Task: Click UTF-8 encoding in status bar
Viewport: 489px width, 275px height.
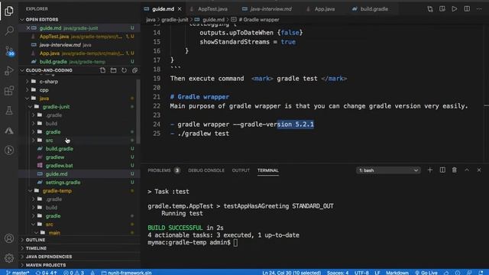Action: [361, 273]
